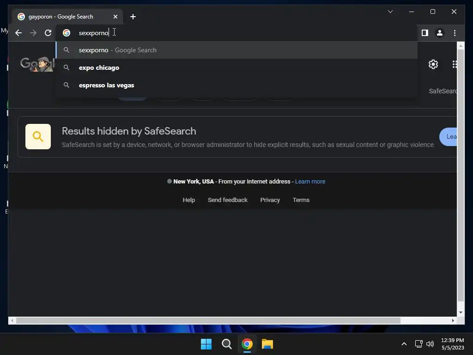
Task: Click the SafeSearch label at right
Action: [443, 91]
